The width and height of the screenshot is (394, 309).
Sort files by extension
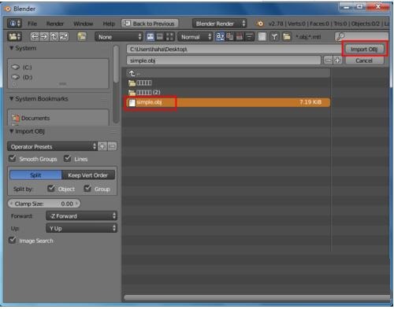point(230,37)
